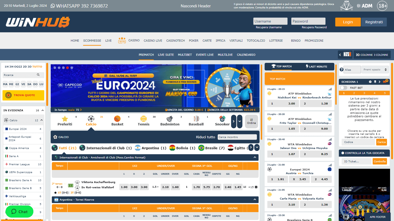Collapse the Calcio group in sidebar

pos(42,120)
